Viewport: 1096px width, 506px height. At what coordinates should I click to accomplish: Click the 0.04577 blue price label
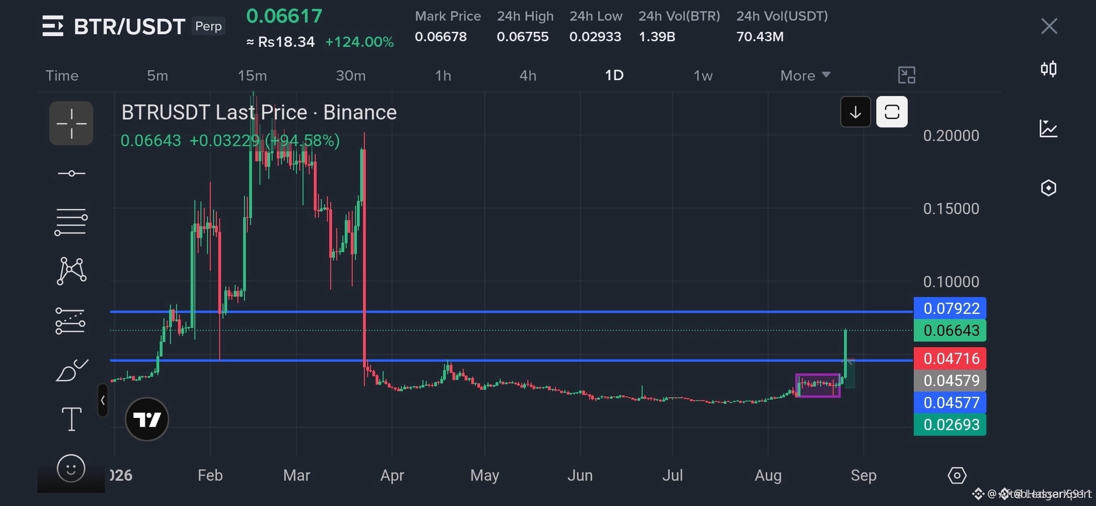[x=950, y=402]
